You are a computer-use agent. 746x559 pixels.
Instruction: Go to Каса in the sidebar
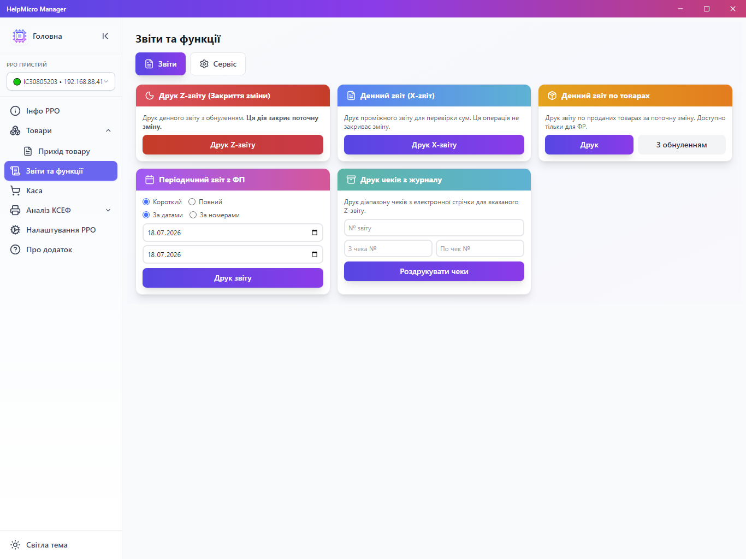tap(61, 191)
